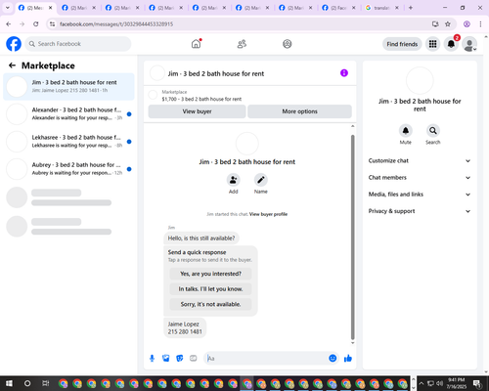489x391 pixels.
Task: Switch to the translate browser tab
Action: pos(381,8)
